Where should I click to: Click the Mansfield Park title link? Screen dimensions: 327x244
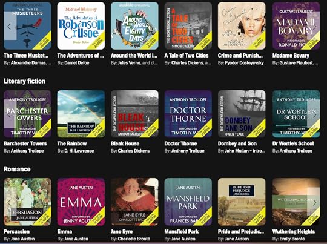[182, 232]
